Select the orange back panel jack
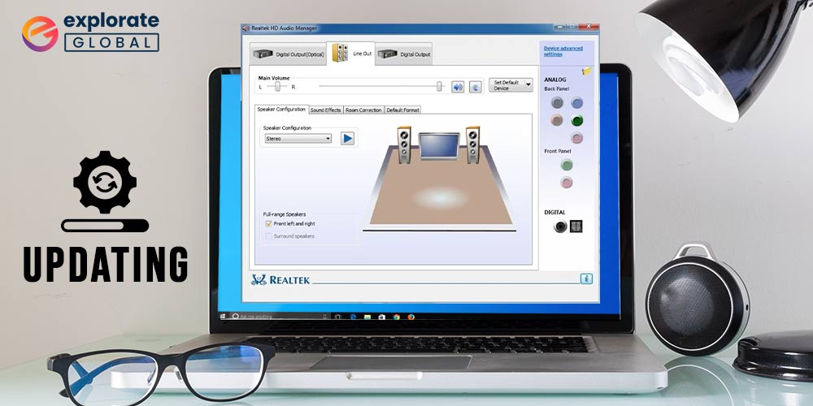This screenshot has height=406, width=813. tap(557, 120)
